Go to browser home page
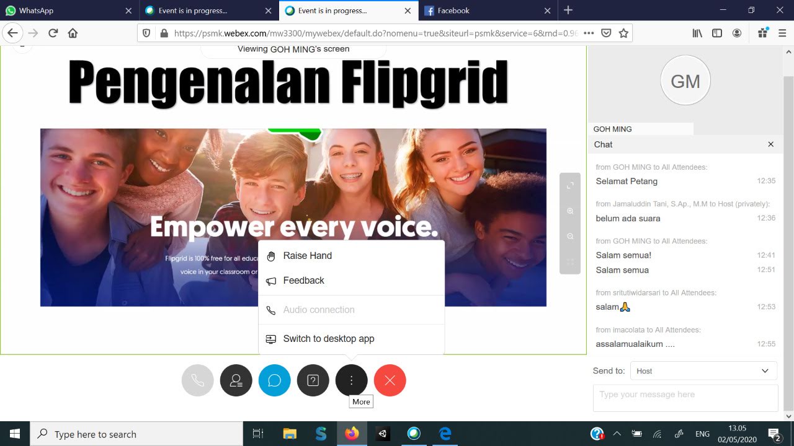This screenshot has width=794, height=446. pos(73,33)
